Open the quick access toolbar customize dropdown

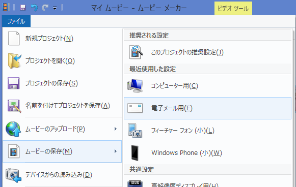coord(55,8)
